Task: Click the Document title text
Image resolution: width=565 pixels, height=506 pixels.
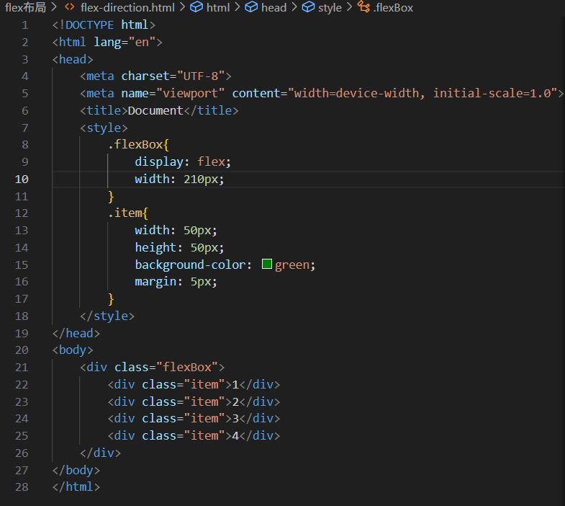Action: coord(155,110)
